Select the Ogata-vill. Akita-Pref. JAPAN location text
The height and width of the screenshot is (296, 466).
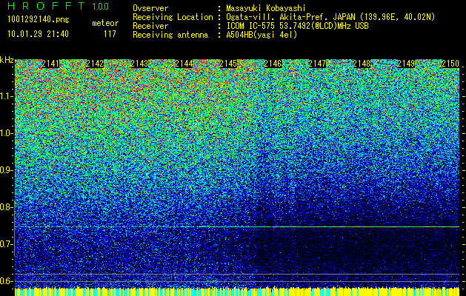pyautogui.click(x=330, y=17)
